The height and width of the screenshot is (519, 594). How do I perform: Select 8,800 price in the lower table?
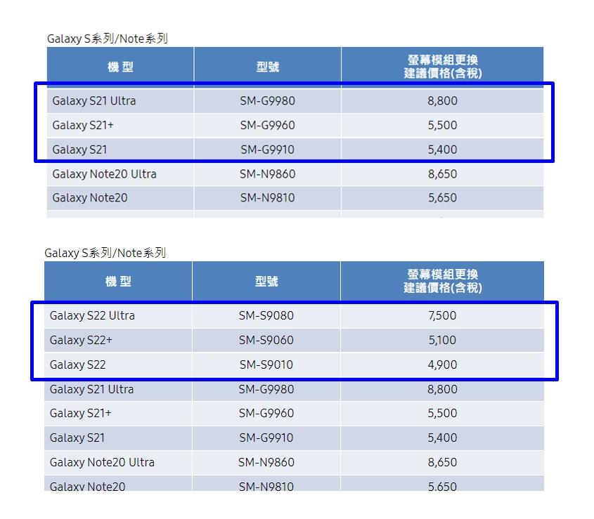[442, 389]
